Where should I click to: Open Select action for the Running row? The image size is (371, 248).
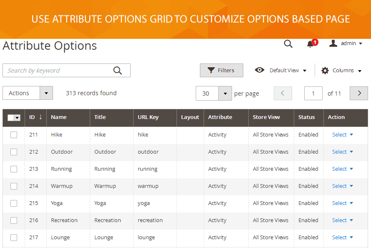click(x=342, y=169)
